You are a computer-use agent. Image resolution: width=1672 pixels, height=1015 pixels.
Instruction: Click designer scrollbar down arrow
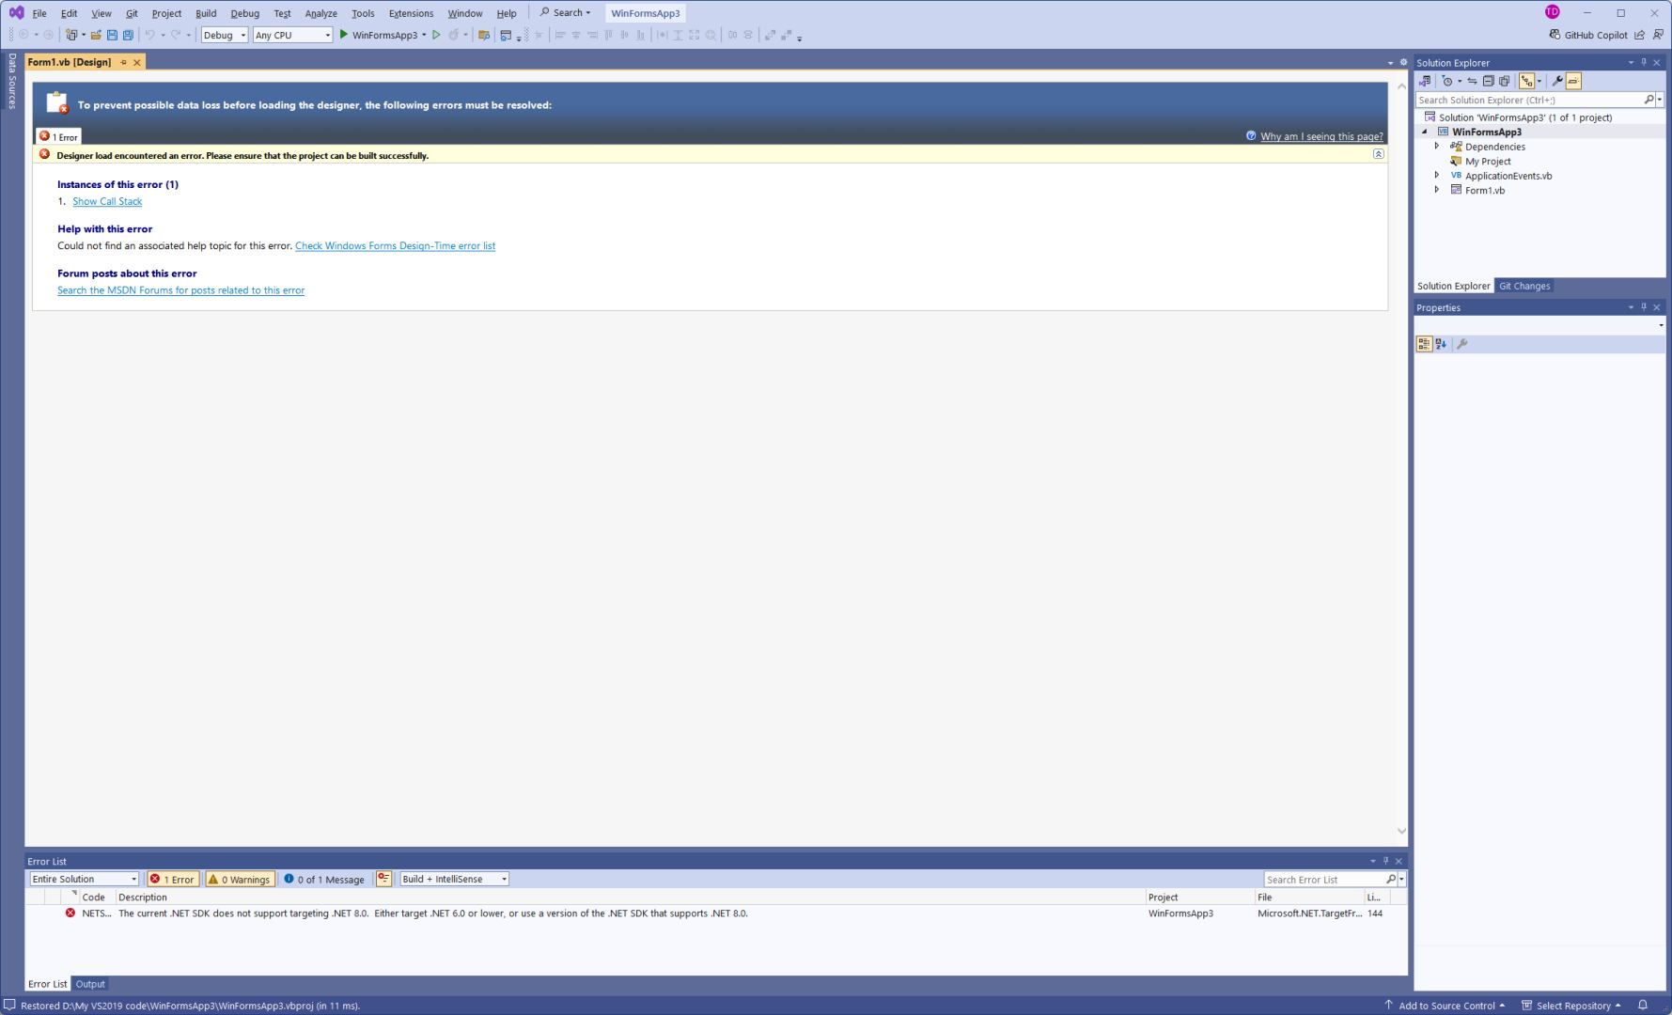tap(1401, 831)
